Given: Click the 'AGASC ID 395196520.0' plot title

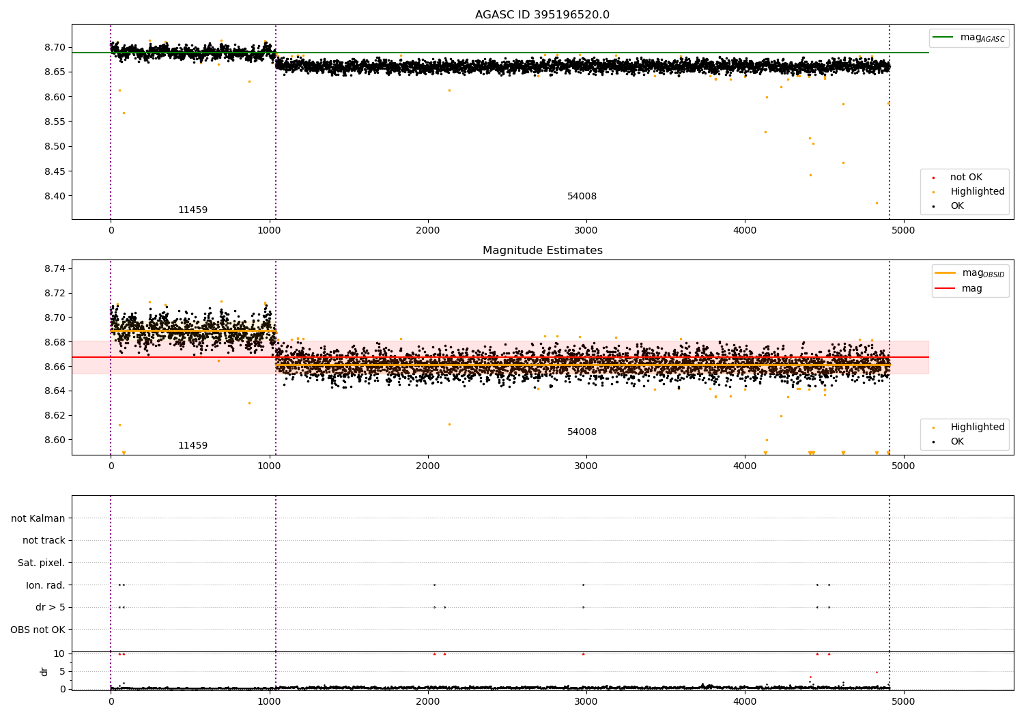Looking at the screenshot, I should pos(542,15).
